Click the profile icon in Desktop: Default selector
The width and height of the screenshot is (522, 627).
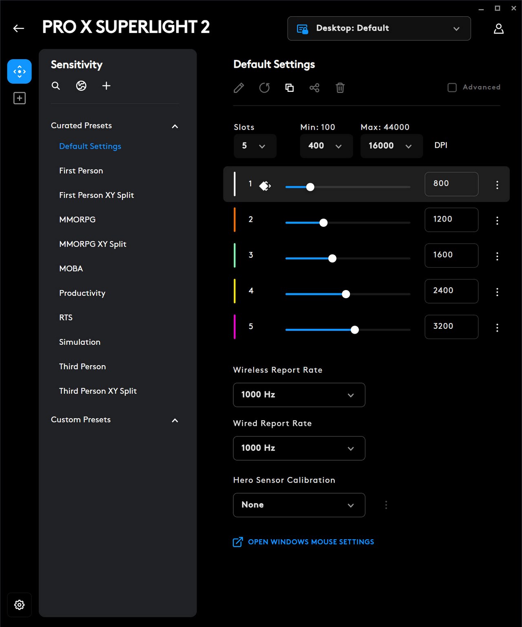(x=302, y=29)
